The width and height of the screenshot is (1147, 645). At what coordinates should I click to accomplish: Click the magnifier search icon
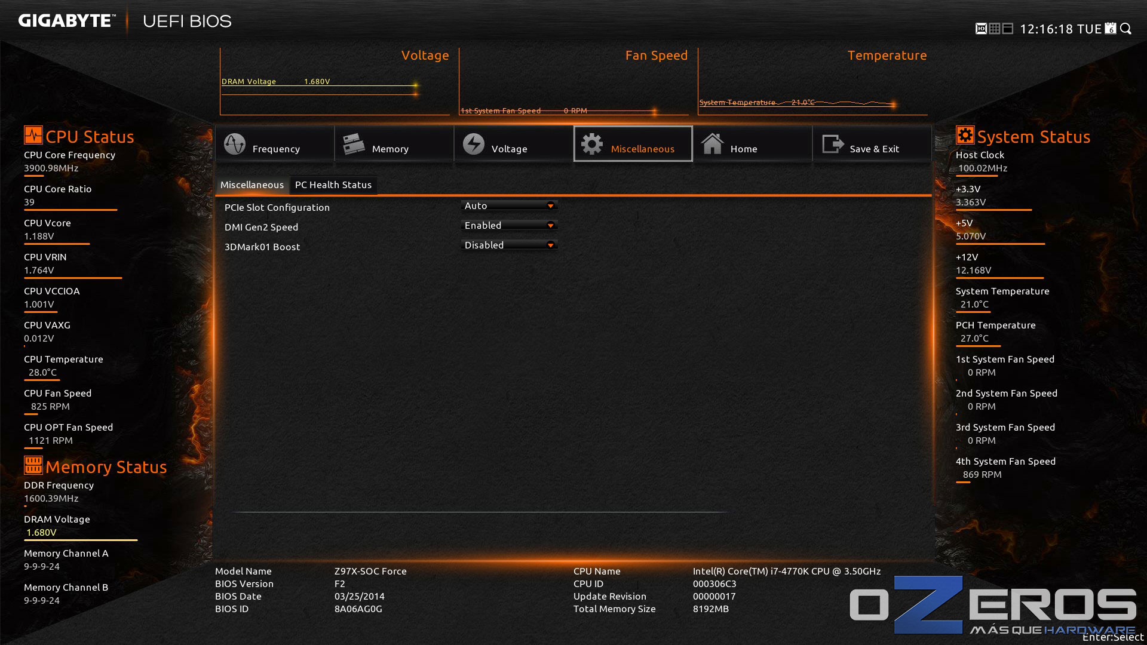coord(1126,29)
